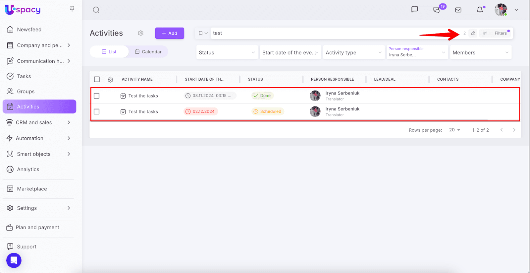
Task: Tick the select-all checkbox in table header
Action: pyautogui.click(x=97, y=79)
